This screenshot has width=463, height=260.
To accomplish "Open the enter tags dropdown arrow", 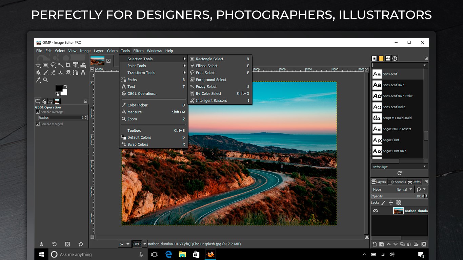I will click(425, 167).
